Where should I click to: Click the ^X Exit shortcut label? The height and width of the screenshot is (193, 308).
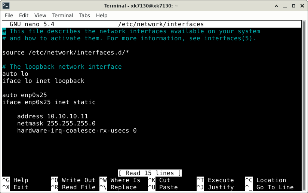click(x=15, y=187)
